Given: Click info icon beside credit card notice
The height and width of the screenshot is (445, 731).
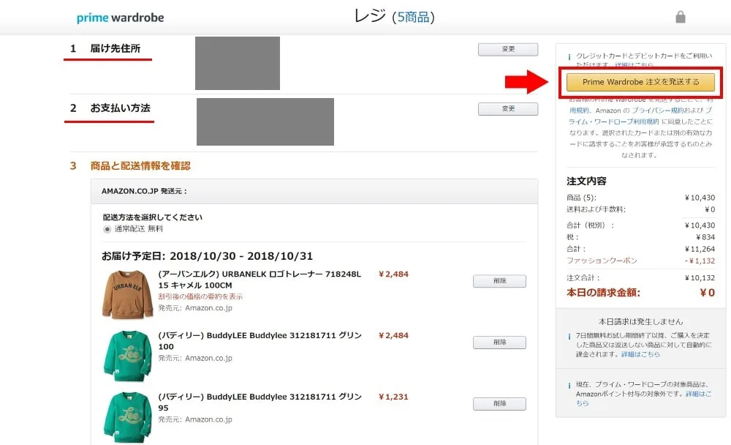Looking at the screenshot, I should pos(569,56).
